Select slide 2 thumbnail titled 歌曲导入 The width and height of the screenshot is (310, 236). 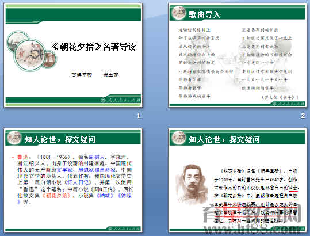pos(238,55)
